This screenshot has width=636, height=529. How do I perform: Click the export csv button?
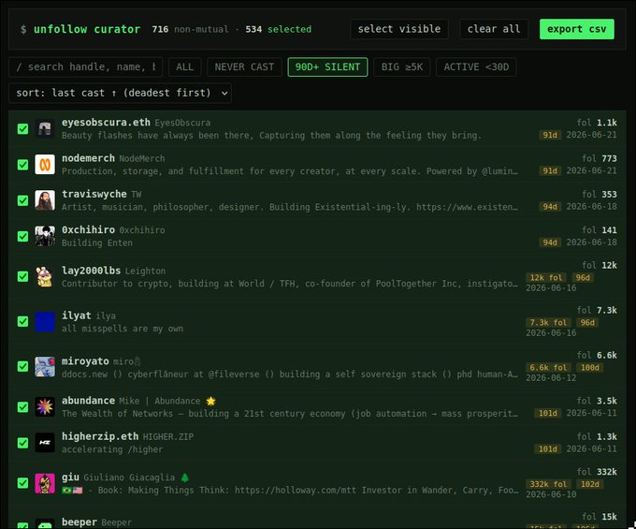click(577, 29)
